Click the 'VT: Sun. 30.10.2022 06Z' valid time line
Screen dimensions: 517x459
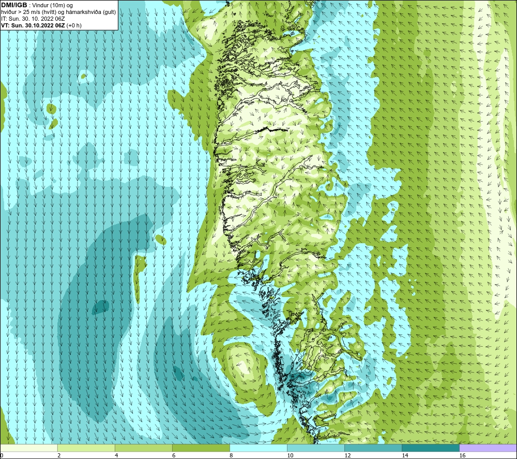tap(41, 25)
